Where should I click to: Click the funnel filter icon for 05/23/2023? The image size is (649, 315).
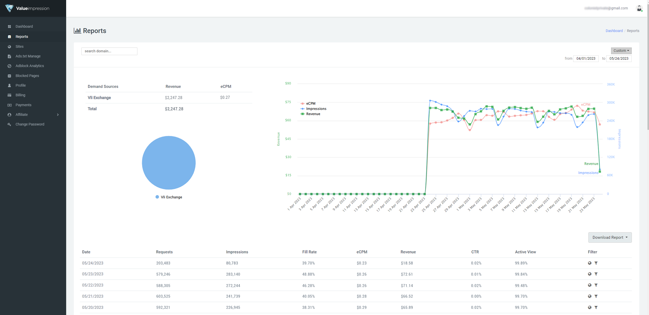coord(596,274)
